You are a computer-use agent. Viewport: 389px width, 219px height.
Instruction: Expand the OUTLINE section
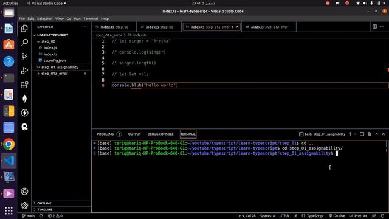61,203
